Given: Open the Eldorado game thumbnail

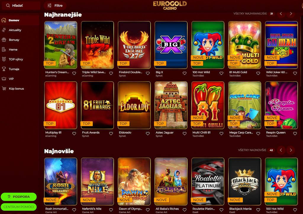Looking at the screenshot, I should [x=134, y=105].
